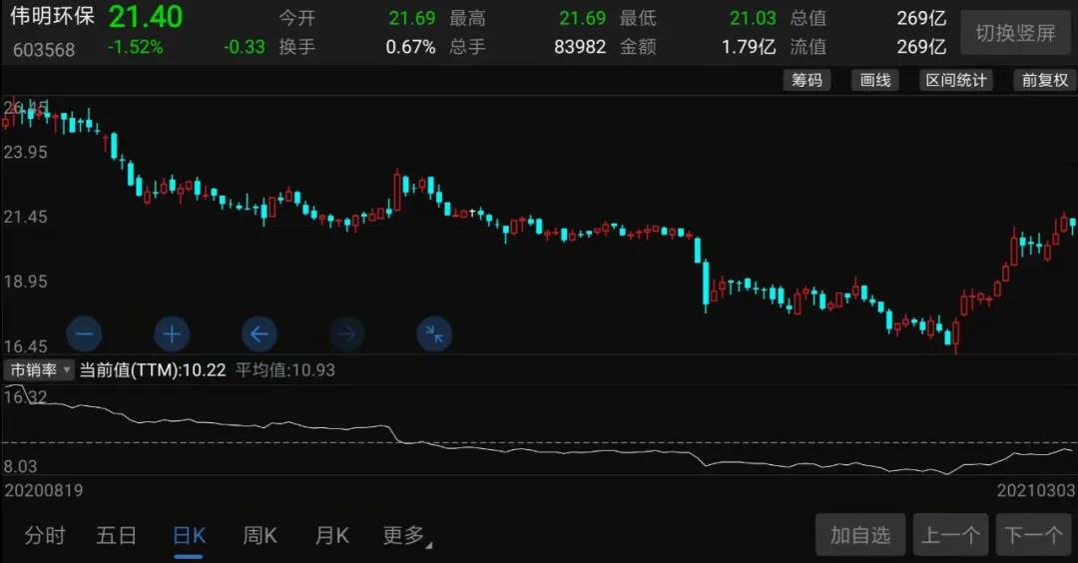Toggle the 前复权 price adjustment mode
This screenshot has height=563, width=1078.
click(x=1044, y=81)
